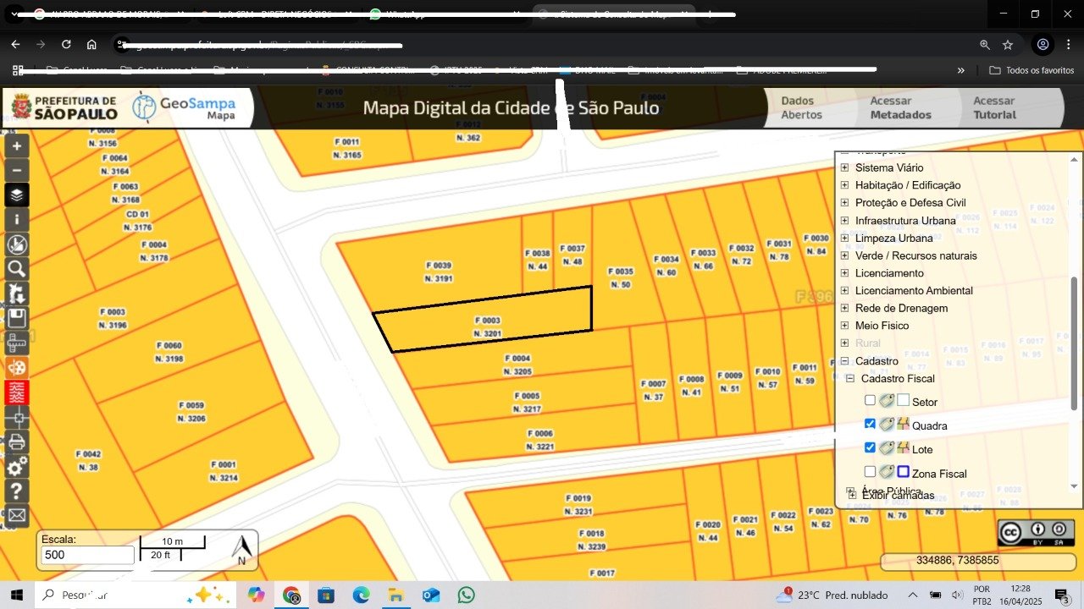Screen dimensions: 1084x609
Task: Click the envelope contact icon
Action: [x=17, y=515]
